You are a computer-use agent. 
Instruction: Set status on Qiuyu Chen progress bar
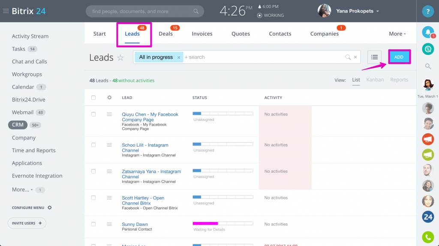(x=223, y=114)
